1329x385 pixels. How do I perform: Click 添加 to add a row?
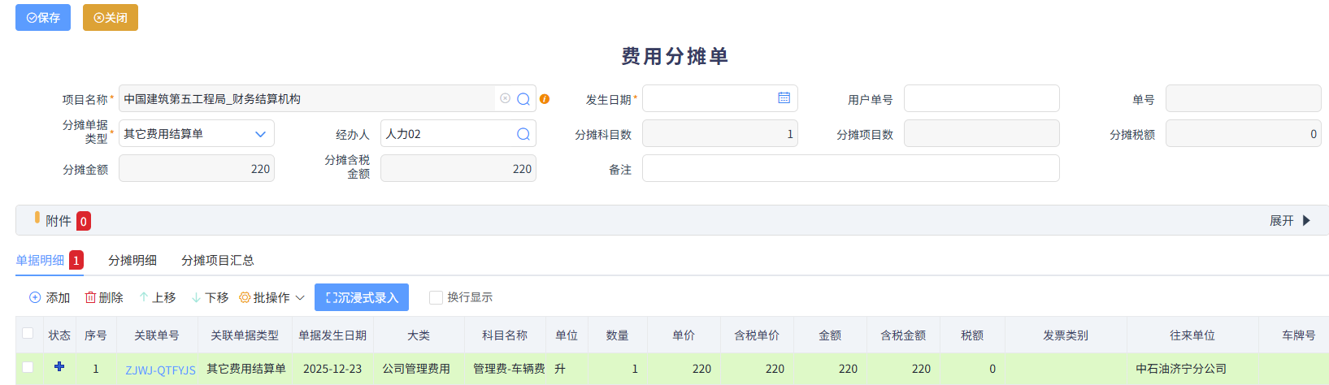pyautogui.click(x=50, y=298)
